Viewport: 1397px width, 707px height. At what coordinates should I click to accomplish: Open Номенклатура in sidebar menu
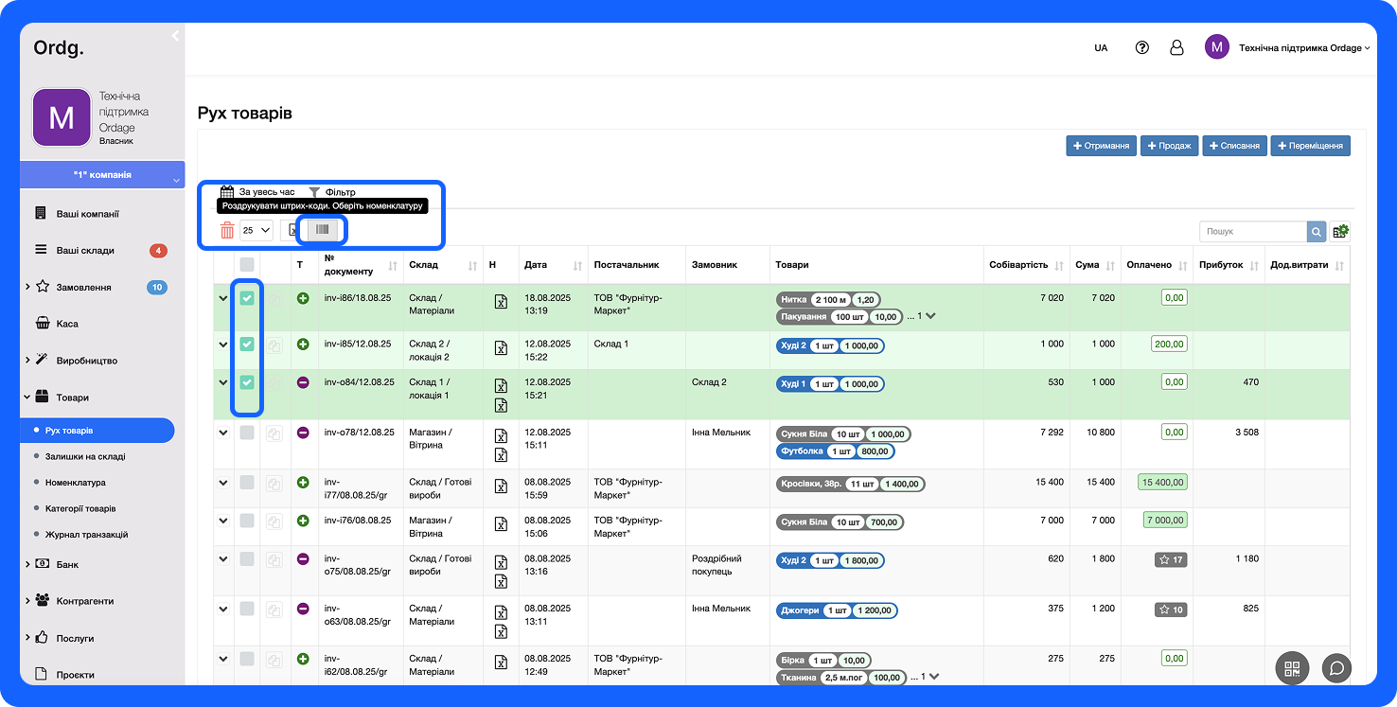tap(76, 483)
